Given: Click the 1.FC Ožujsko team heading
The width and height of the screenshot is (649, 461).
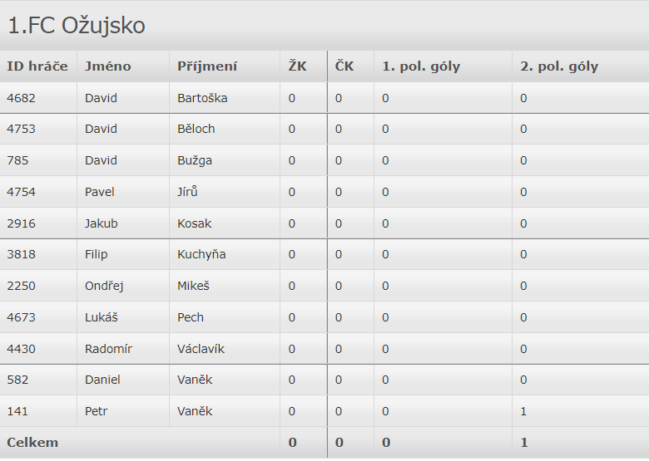Looking at the screenshot, I should pyautogui.click(x=77, y=26).
